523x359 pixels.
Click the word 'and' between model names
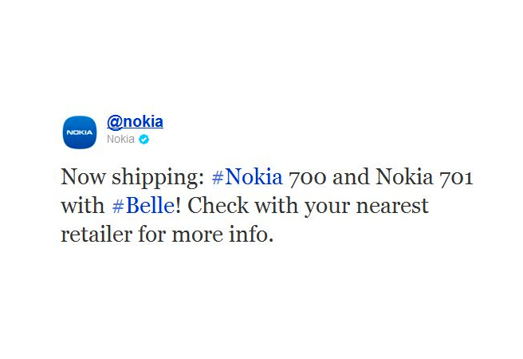point(351,176)
